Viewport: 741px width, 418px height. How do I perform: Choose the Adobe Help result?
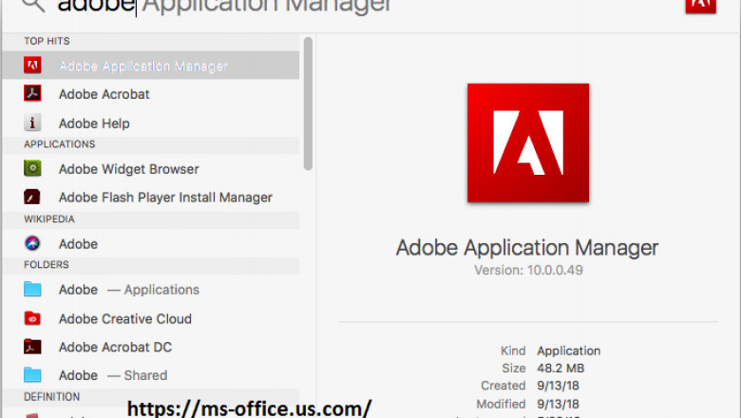(151, 123)
